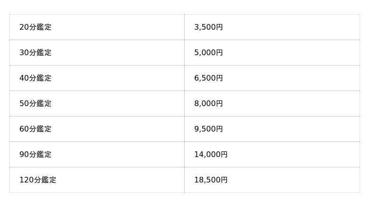Click the 円 character after 3,500
Image resolution: width=378 pixels, height=207 pixels.
point(219,27)
